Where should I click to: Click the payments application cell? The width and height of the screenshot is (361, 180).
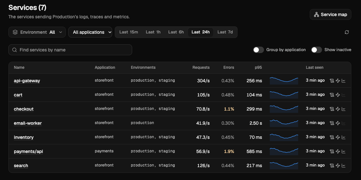coord(104,151)
